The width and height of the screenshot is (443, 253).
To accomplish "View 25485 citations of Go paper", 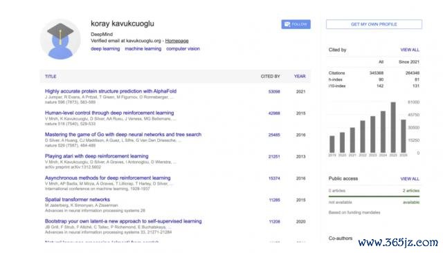I will [274, 135].
